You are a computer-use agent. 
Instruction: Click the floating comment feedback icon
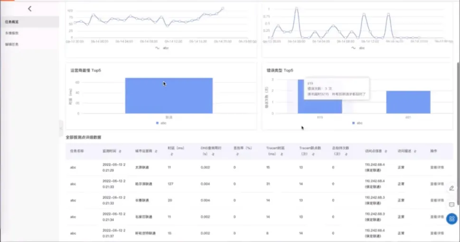tap(452, 205)
